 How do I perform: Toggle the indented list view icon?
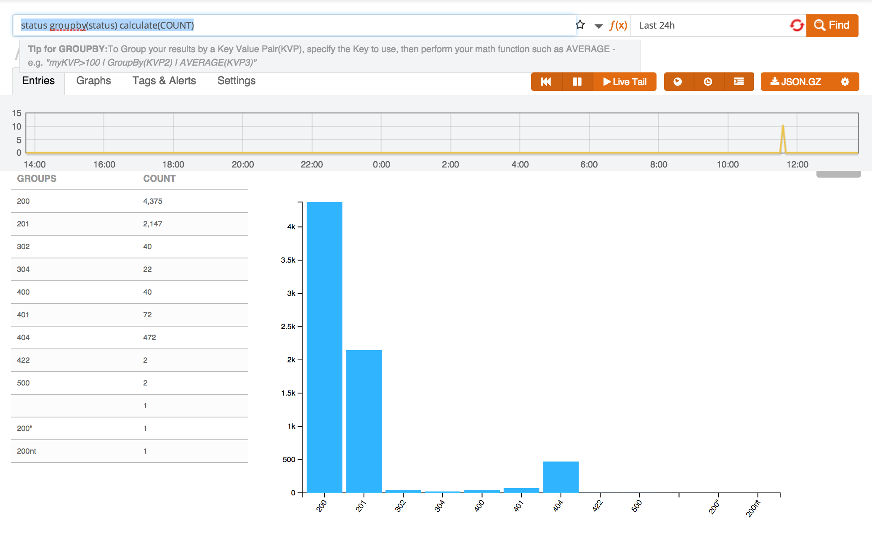(x=739, y=82)
